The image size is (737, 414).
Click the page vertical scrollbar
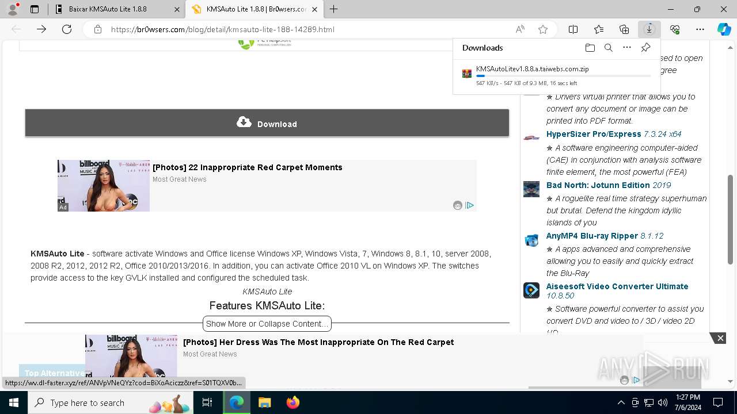[x=731, y=218]
